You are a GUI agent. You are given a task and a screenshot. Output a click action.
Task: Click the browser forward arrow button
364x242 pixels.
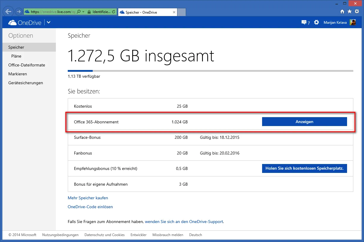point(19,12)
